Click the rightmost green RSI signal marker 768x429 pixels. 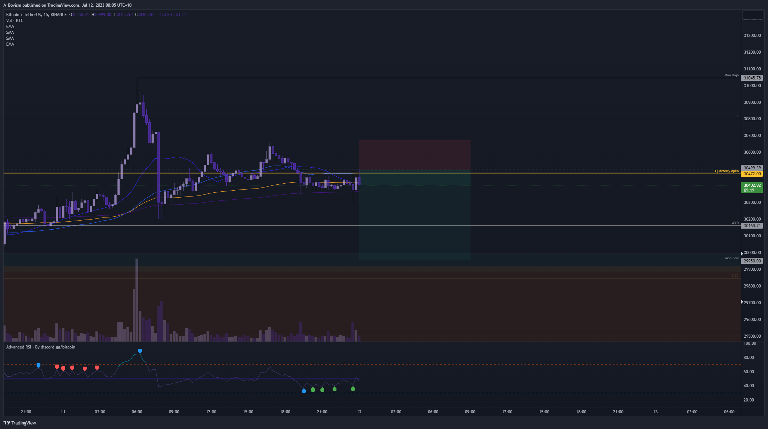(x=353, y=388)
